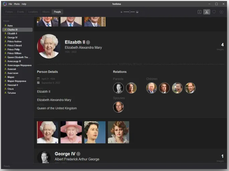Click the death date calendar icon
229x171 pixels.
click(38, 83)
